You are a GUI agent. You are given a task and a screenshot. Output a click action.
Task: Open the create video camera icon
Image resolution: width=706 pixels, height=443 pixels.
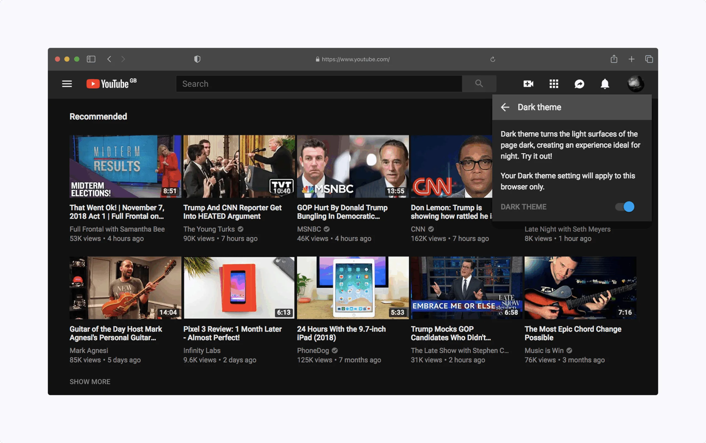point(528,84)
